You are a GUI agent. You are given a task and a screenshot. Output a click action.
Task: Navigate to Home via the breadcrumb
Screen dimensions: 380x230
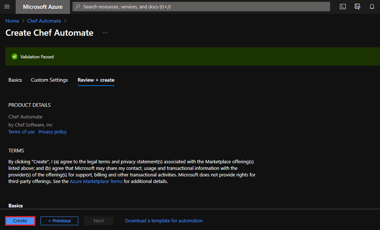point(12,21)
